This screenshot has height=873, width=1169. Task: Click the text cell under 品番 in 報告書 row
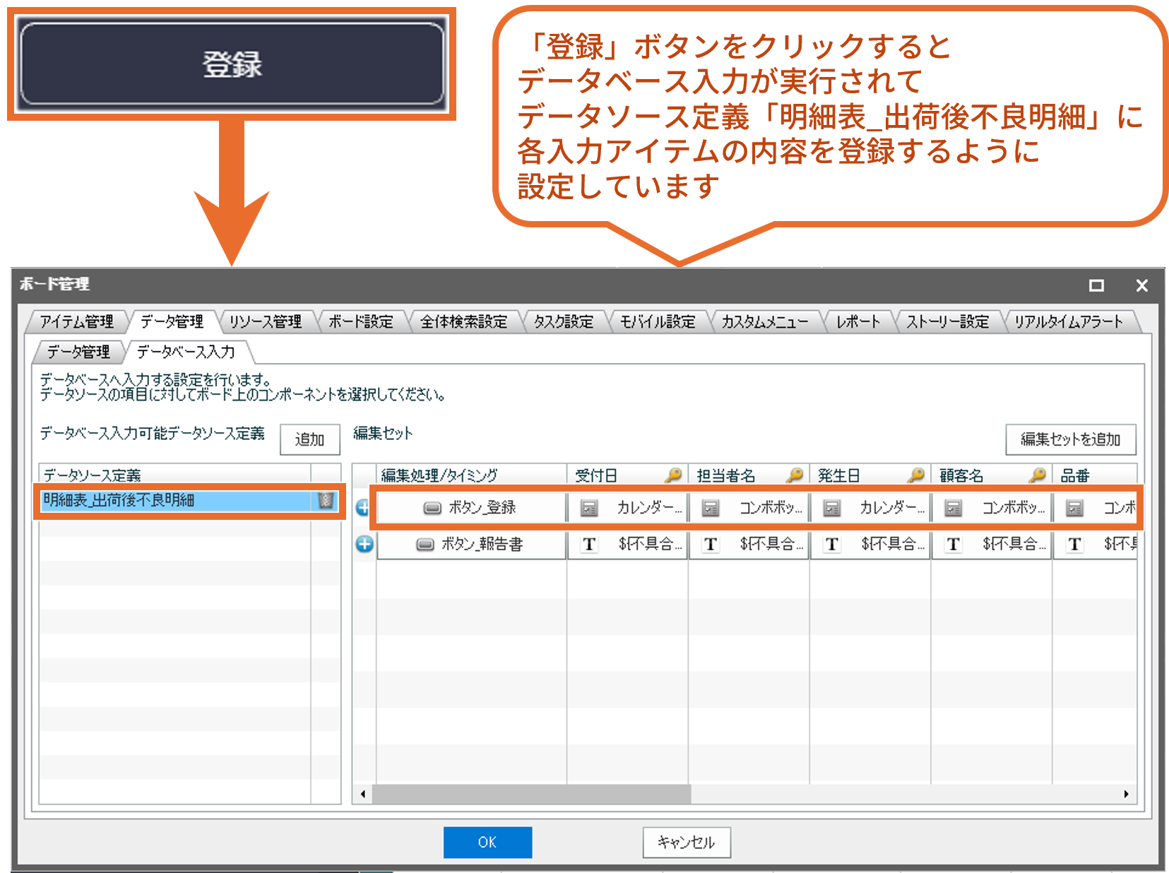coord(1096,544)
